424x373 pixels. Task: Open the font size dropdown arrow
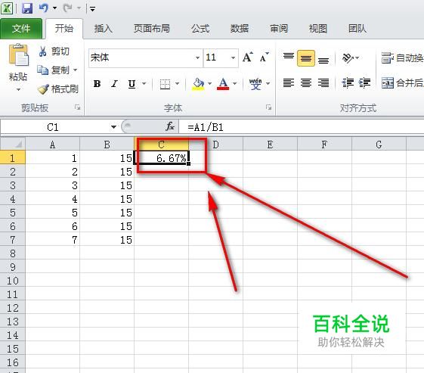click(233, 58)
